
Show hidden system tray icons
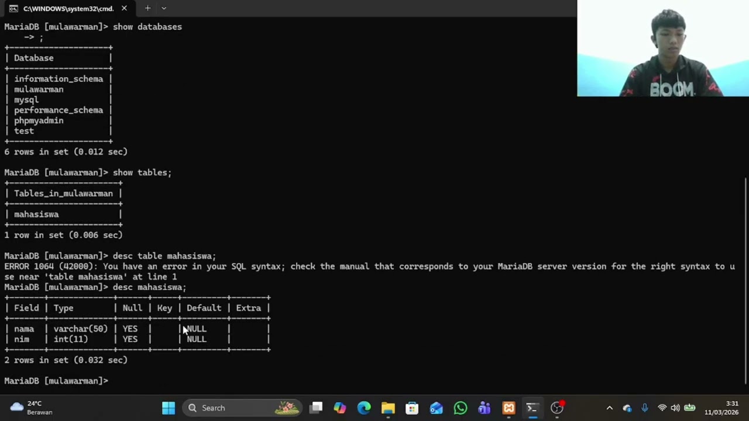(609, 408)
